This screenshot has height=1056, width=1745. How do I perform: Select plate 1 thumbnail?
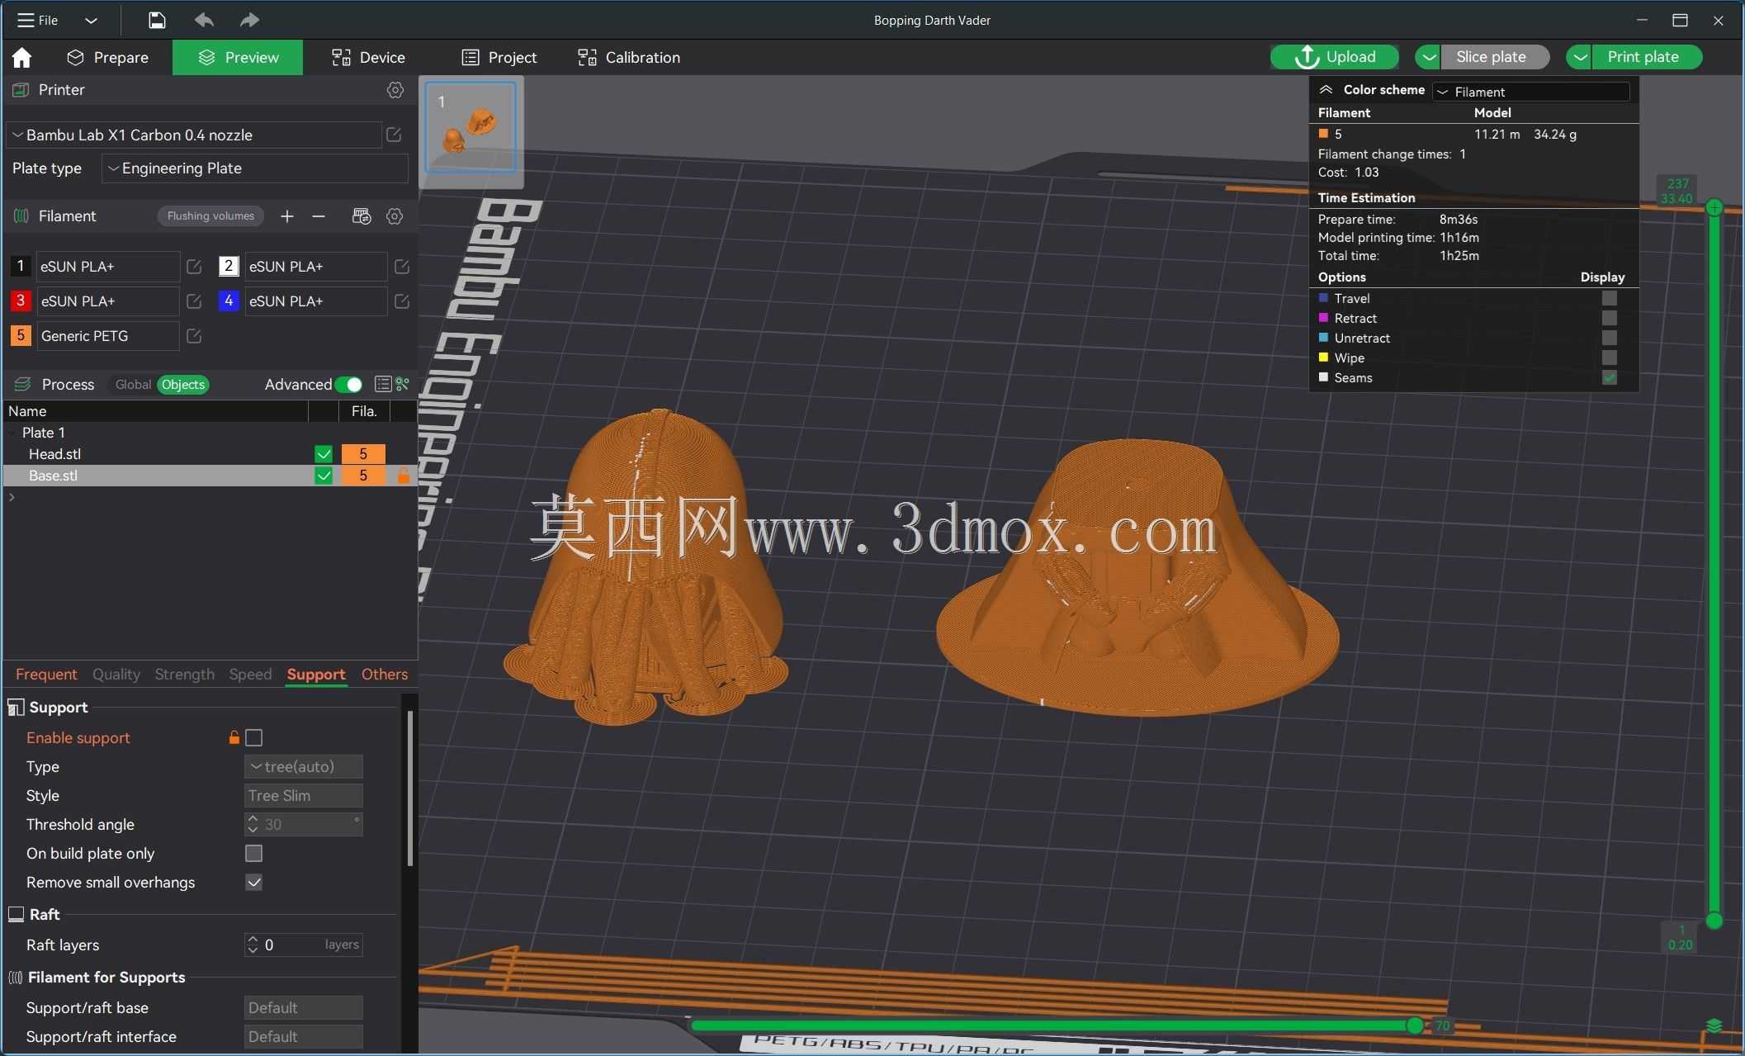(471, 127)
